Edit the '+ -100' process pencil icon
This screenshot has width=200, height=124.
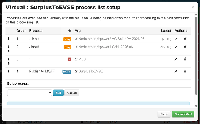176,59
